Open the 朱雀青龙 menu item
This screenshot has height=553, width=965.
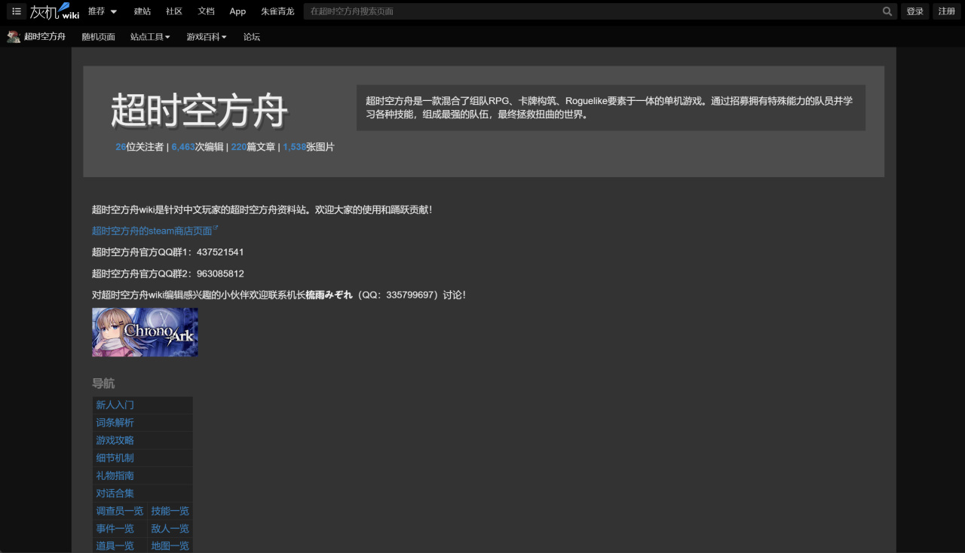[x=277, y=11]
